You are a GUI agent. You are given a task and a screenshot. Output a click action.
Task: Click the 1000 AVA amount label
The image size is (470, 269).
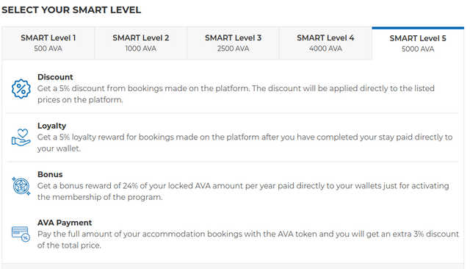[x=141, y=49]
